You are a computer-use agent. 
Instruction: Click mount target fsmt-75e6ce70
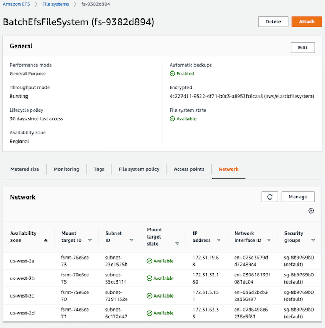click(x=75, y=296)
